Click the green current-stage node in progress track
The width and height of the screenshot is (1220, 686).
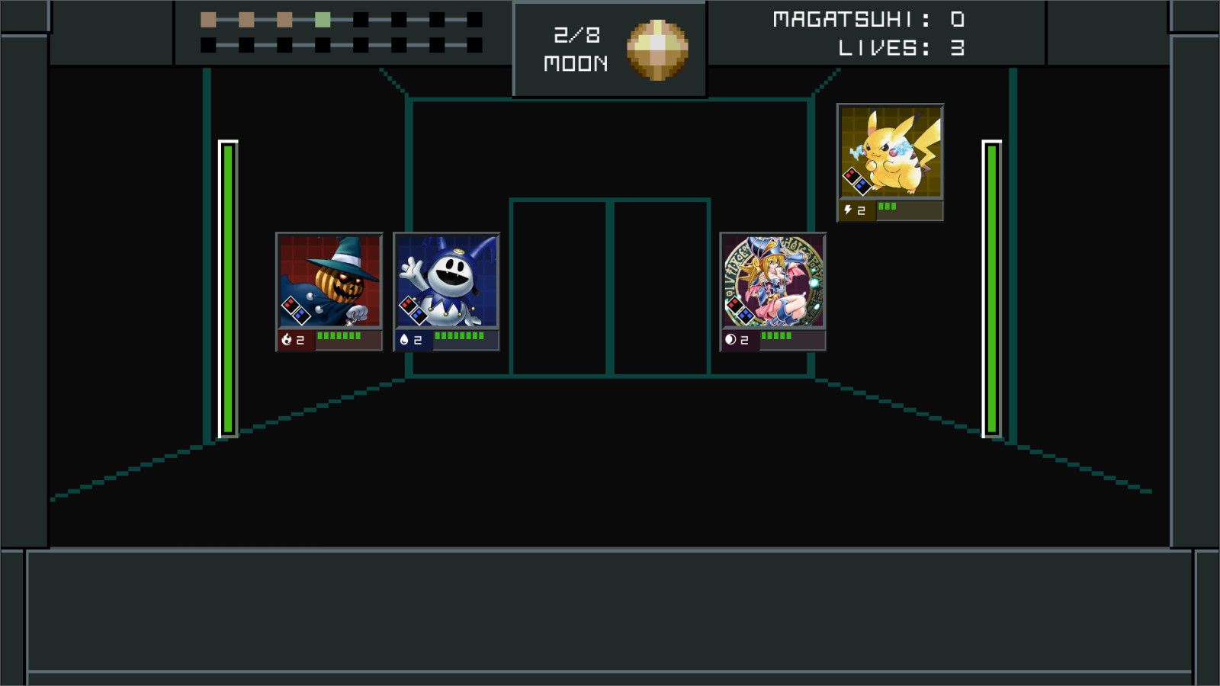(x=323, y=20)
